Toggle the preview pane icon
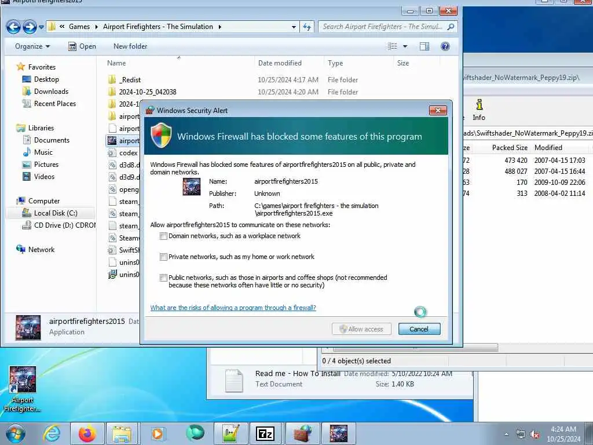The height and width of the screenshot is (445, 593). tap(424, 46)
